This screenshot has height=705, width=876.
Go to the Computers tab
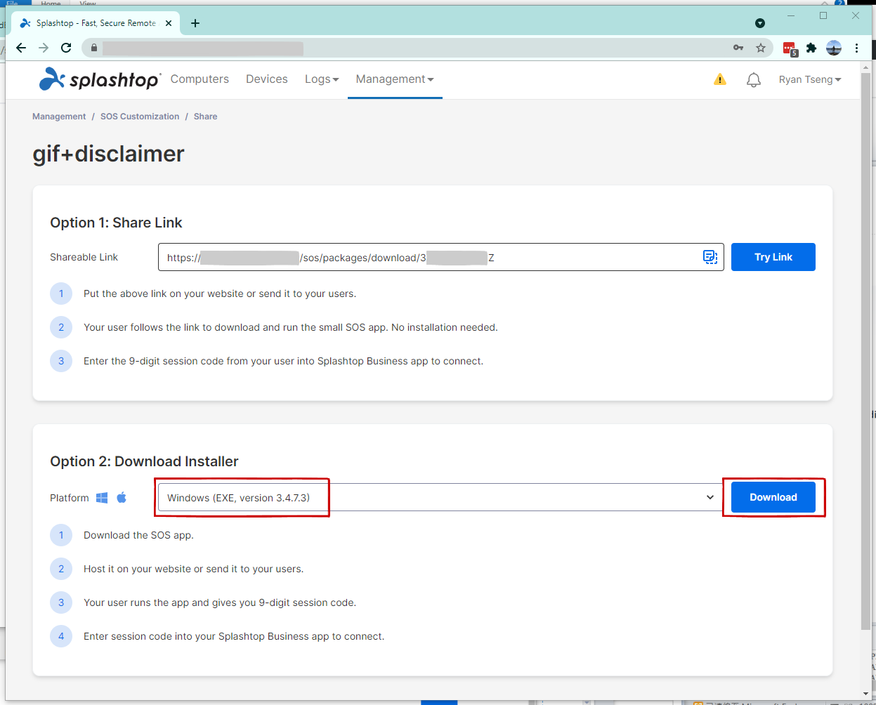pyautogui.click(x=200, y=79)
